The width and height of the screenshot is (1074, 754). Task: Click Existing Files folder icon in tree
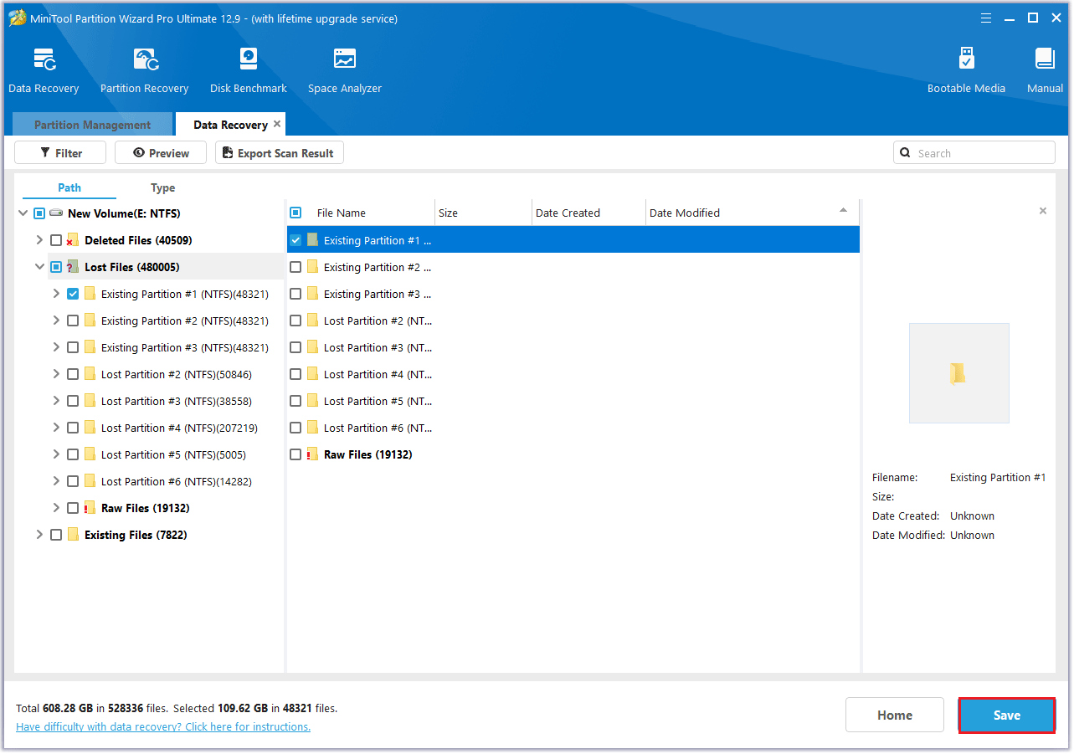coord(73,535)
